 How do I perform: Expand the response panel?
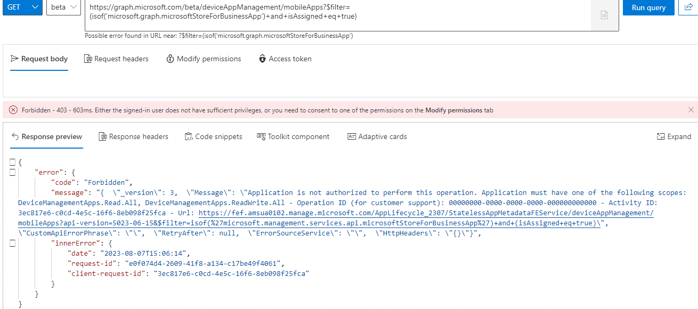point(674,137)
